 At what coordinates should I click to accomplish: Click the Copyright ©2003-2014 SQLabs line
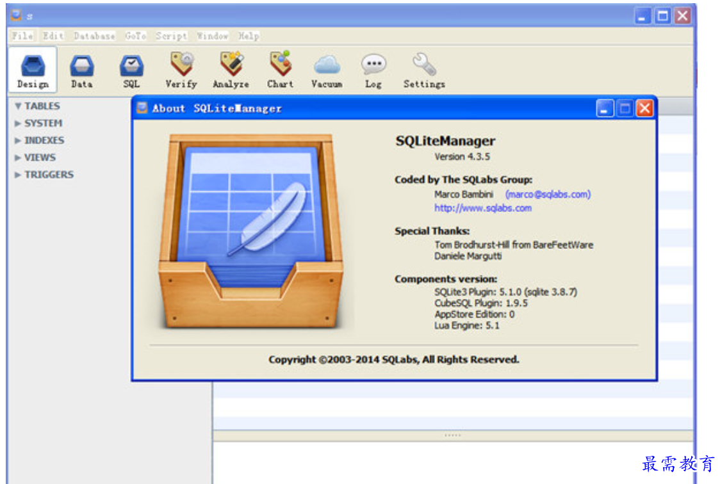pyautogui.click(x=394, y=360)
